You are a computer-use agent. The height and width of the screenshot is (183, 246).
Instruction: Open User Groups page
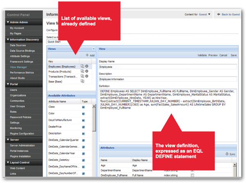tap(17, 106)
